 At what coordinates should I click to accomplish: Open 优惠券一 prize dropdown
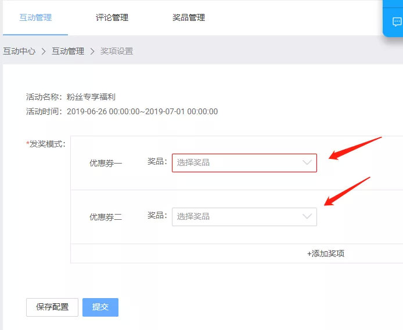[x=244, y=163]
